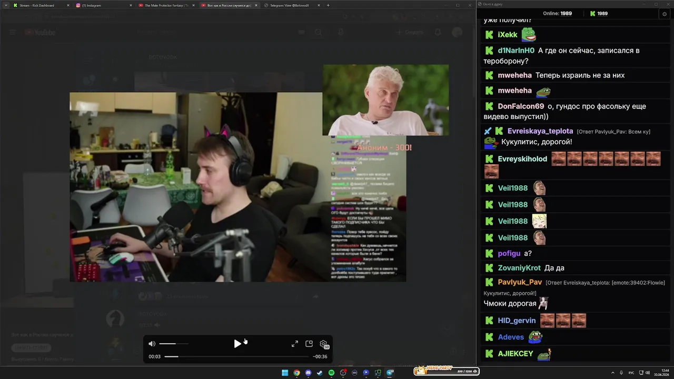
Task: Close the Instagram browser tab
Action: pos(131,5)
